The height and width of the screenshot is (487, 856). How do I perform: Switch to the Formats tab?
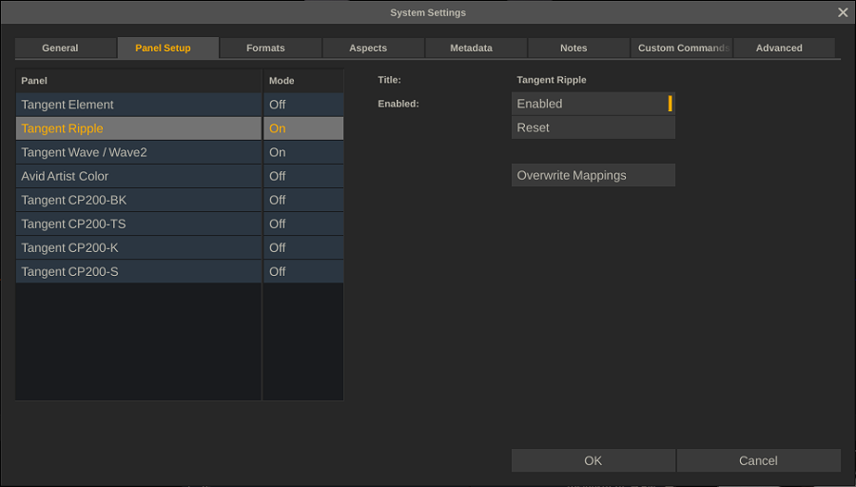coord(271,49)
